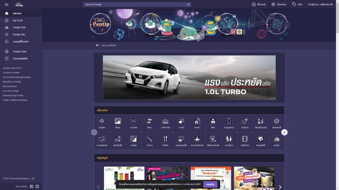
Task: Open the ราชดำเนิน monument room icon
Action: point(165,121)
